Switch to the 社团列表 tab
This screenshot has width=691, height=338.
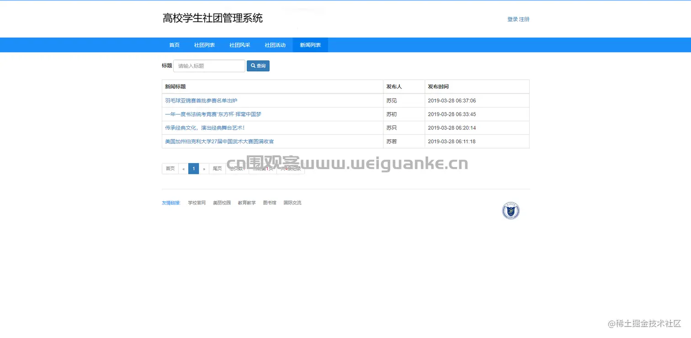[204, 45]
